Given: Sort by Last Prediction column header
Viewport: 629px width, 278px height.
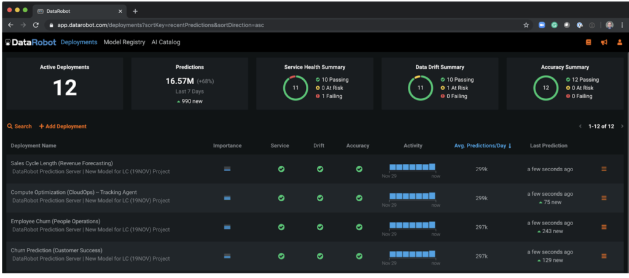Looking at the screenshot, I should [549, 146].
